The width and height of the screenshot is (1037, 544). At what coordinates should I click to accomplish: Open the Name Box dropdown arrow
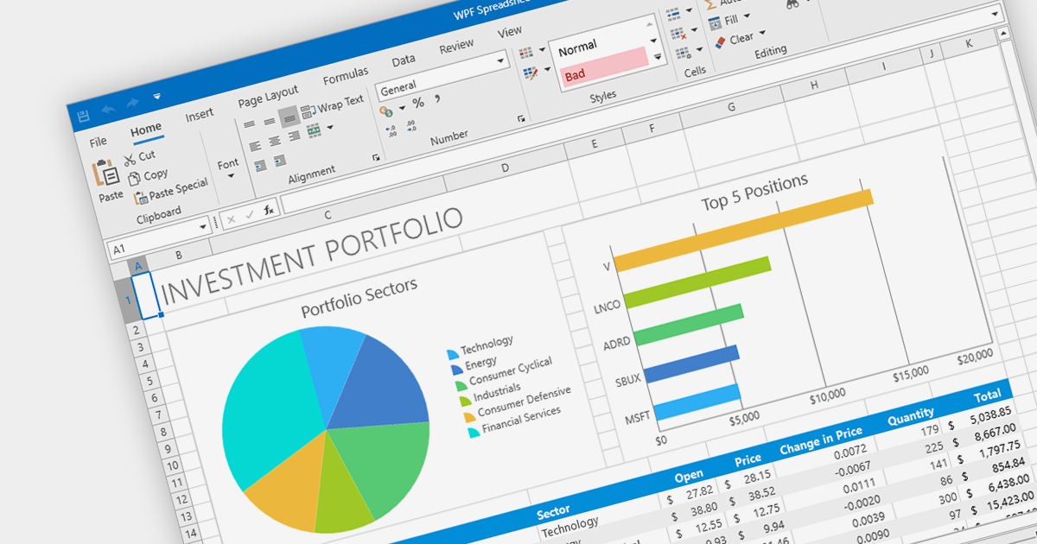[x=205, y=226]
